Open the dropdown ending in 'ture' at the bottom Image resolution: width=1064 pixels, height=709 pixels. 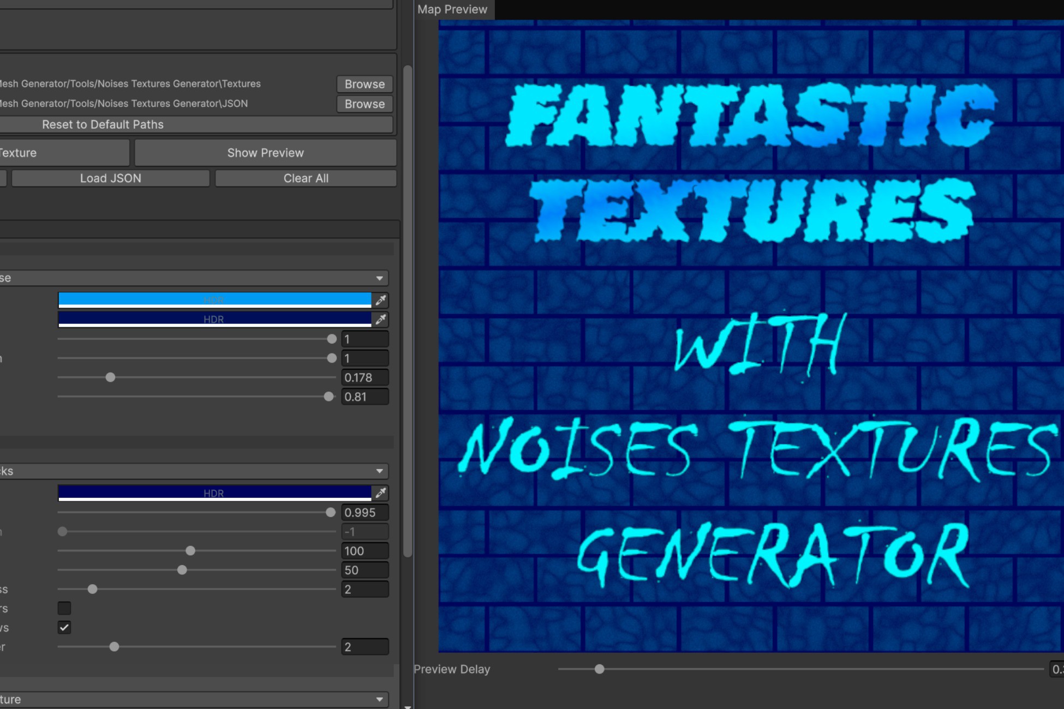193,699
